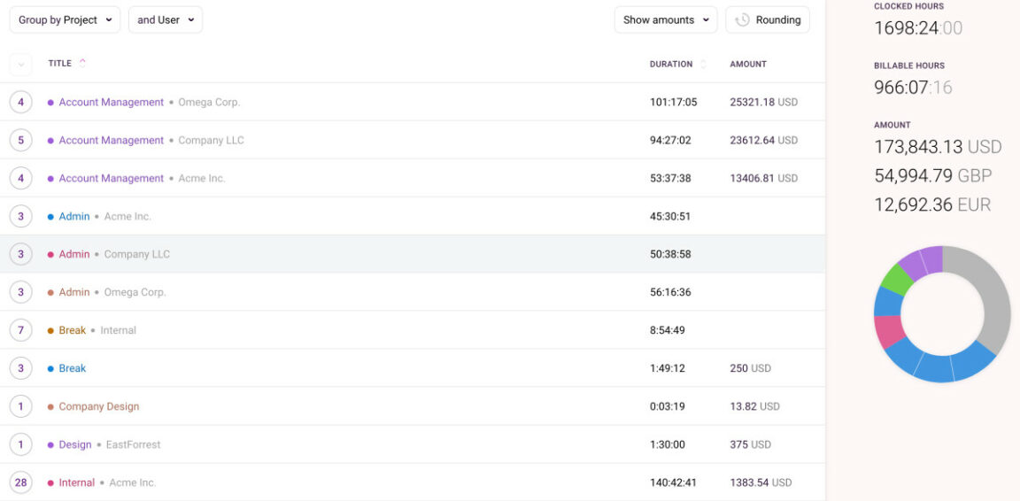Click blue dot beside Admin Acme Inc.
The width and height of the screenshot is (1020, 501).
pyautogui.click(x=50, y=217)
